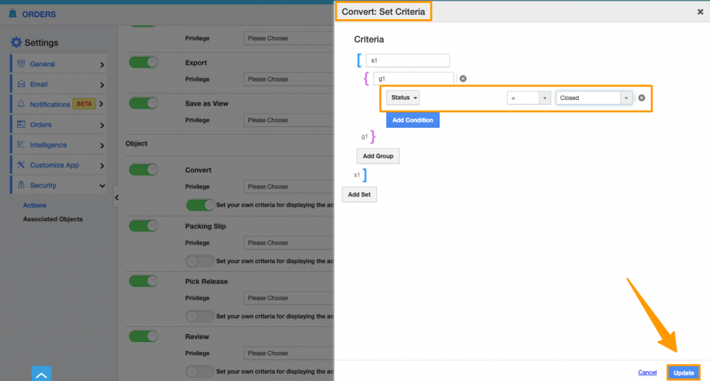The image size is (710, 381).
Task: Click the Settings gear icon
Action: (16, 43)
